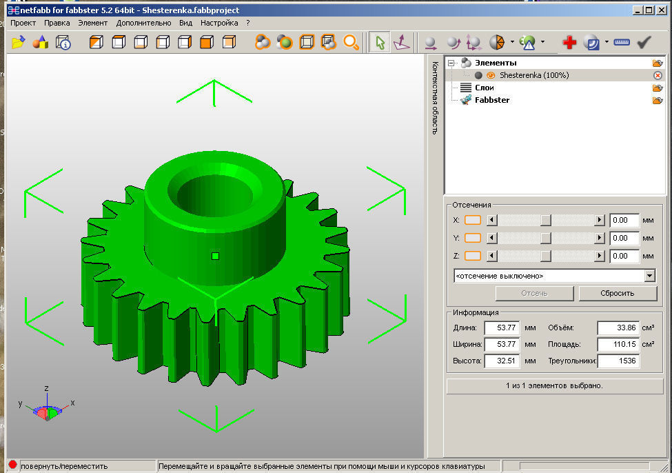Toggle the orange X clipping box
Screen dimensions: 672x473
(x=473, y=220)
